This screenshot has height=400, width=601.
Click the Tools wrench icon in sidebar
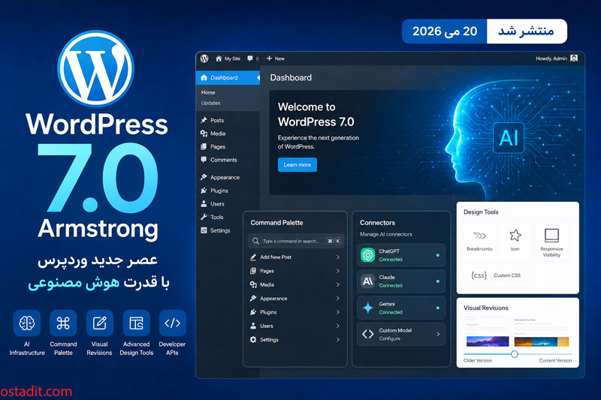point(204,217)
